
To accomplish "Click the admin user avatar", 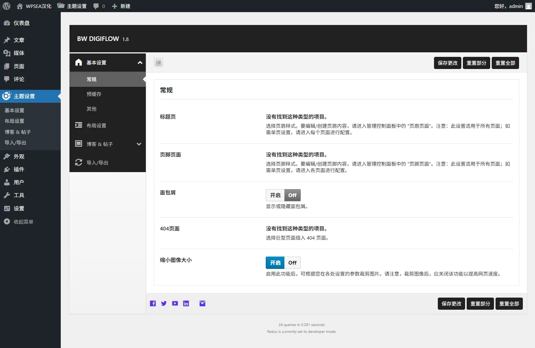I will (528, 6).
